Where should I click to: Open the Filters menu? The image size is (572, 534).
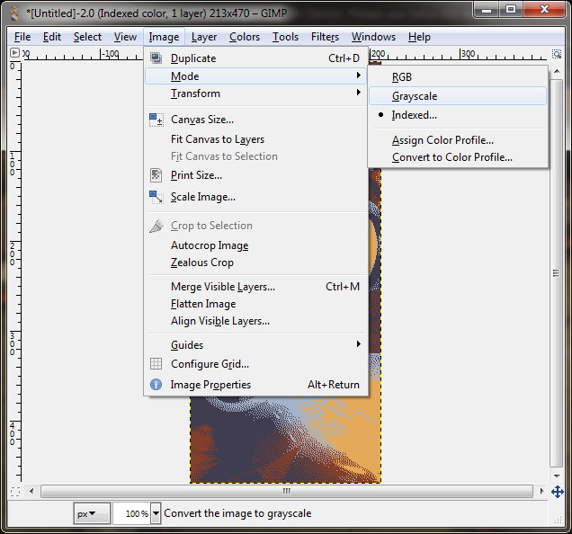(x=325, y=37)
